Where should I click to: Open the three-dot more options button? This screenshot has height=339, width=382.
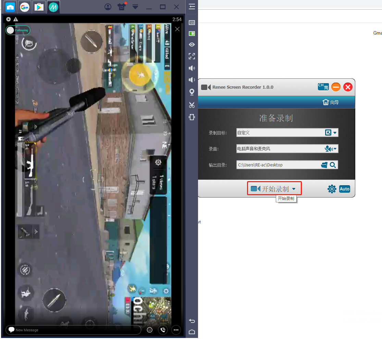(x=176, y=330)
